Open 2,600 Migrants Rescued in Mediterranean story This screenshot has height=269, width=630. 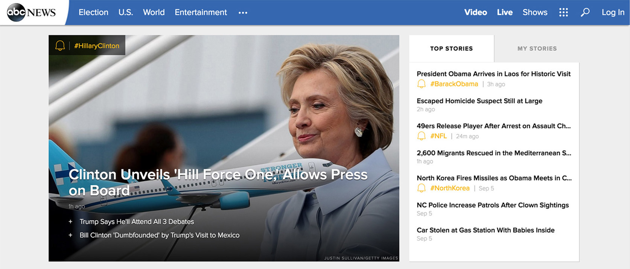point(494,153)
